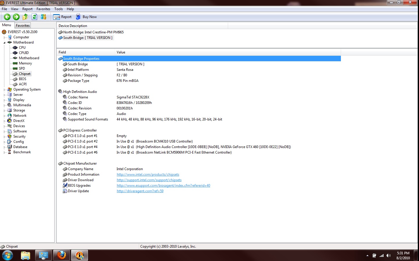Open the File menu
This screenshot has width=419, height=261.
[4, 9]
